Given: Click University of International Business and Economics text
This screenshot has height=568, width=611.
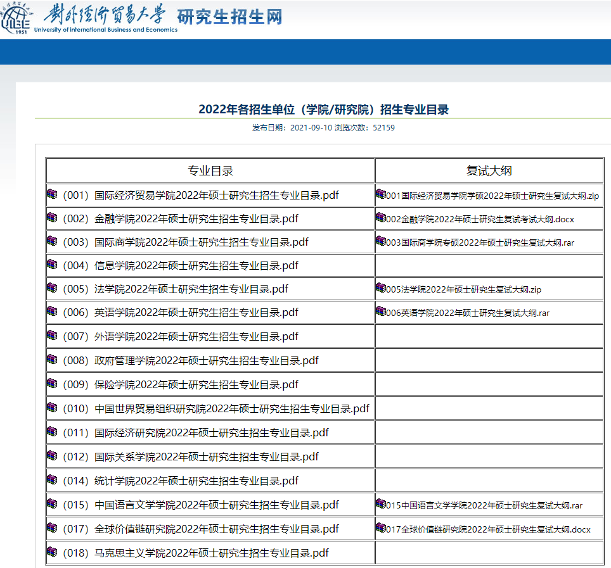Looking at the screenshot, I should click(x=106, y=30).
